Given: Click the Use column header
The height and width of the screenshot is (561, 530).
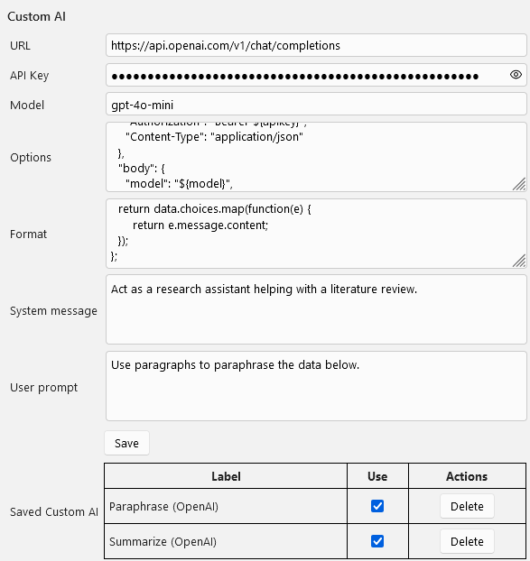Looking at the screenshot, I should pyautogui.click(x=377, y=476).
